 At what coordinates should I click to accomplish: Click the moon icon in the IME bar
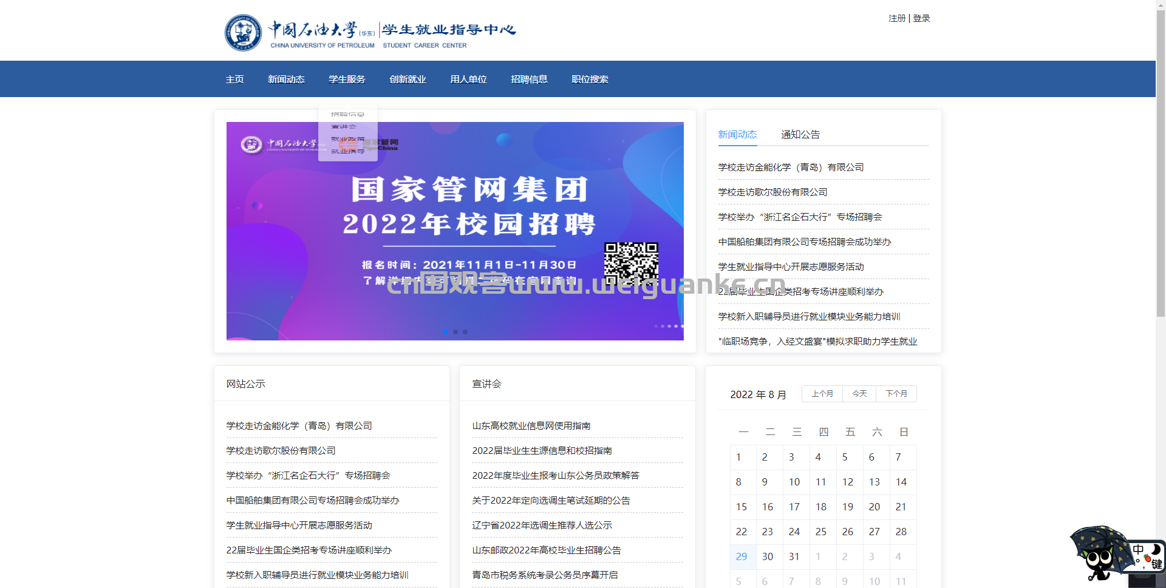1156,549
